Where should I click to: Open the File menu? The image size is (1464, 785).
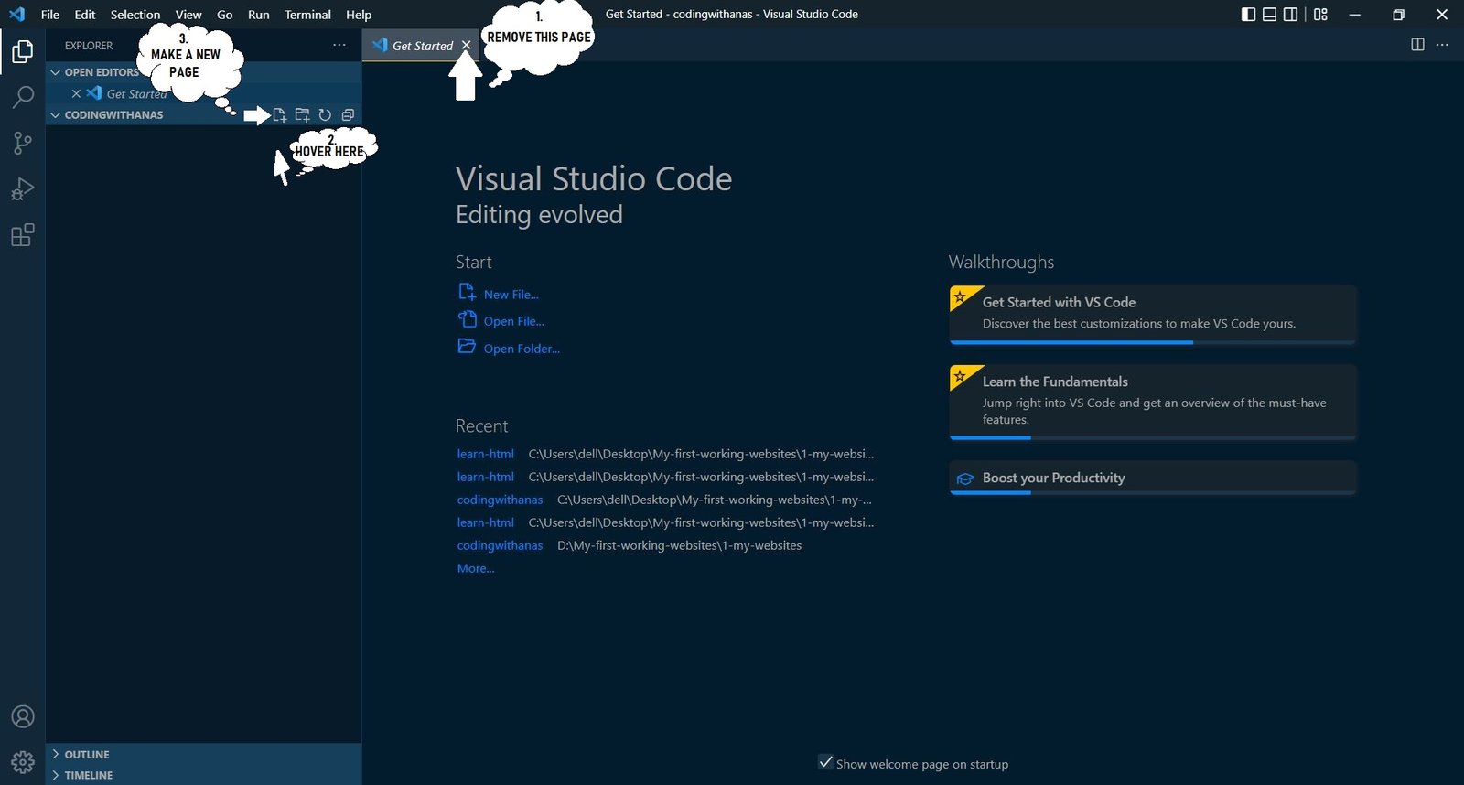click(x=50, y=15)
